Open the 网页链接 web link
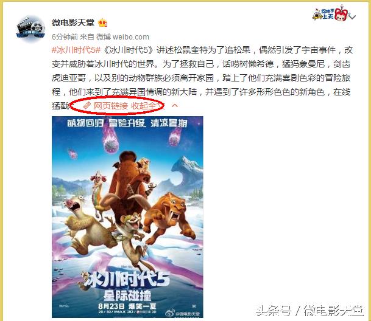 (111, 106)
